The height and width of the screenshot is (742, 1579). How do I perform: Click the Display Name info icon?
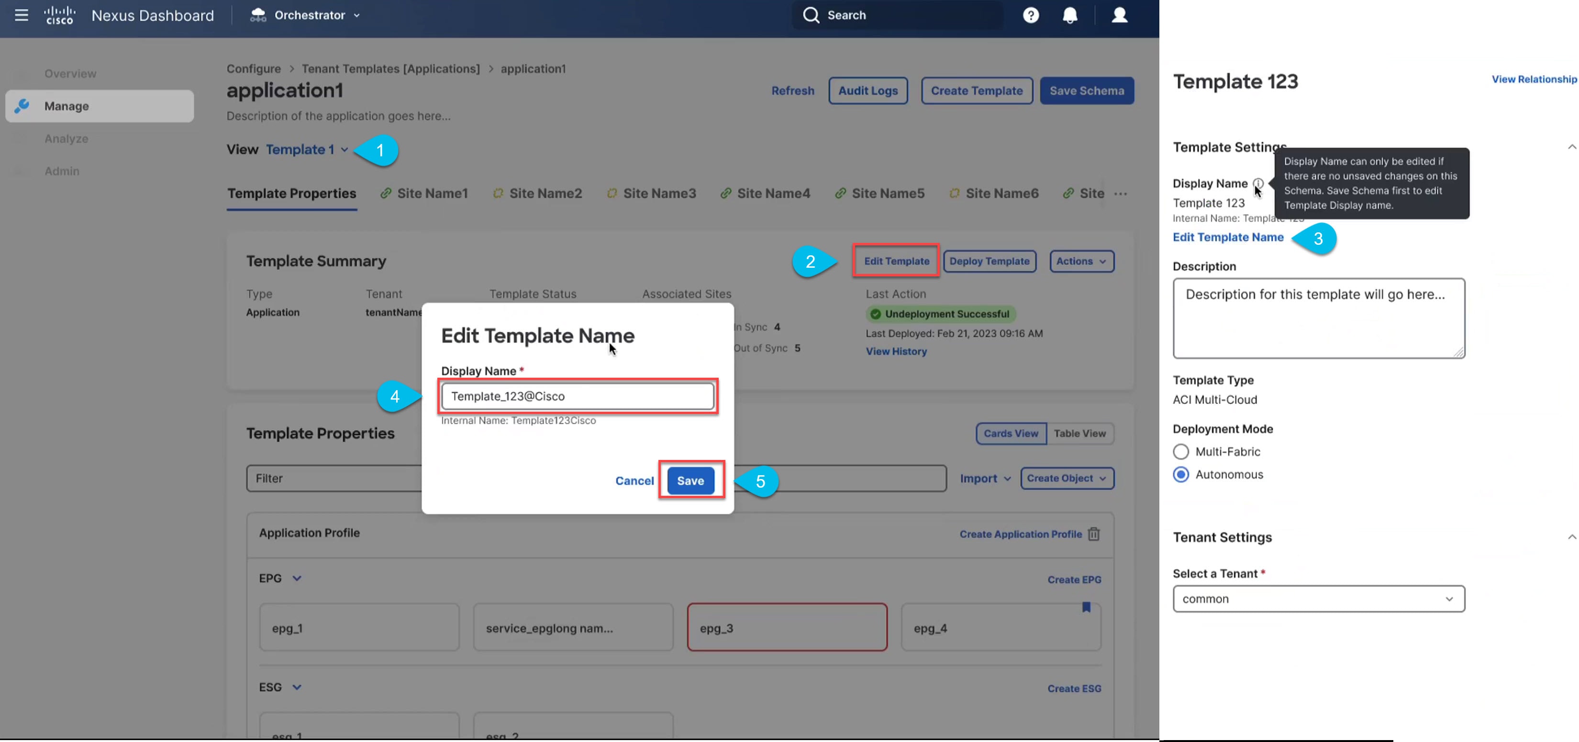[x=1258, y=183]
